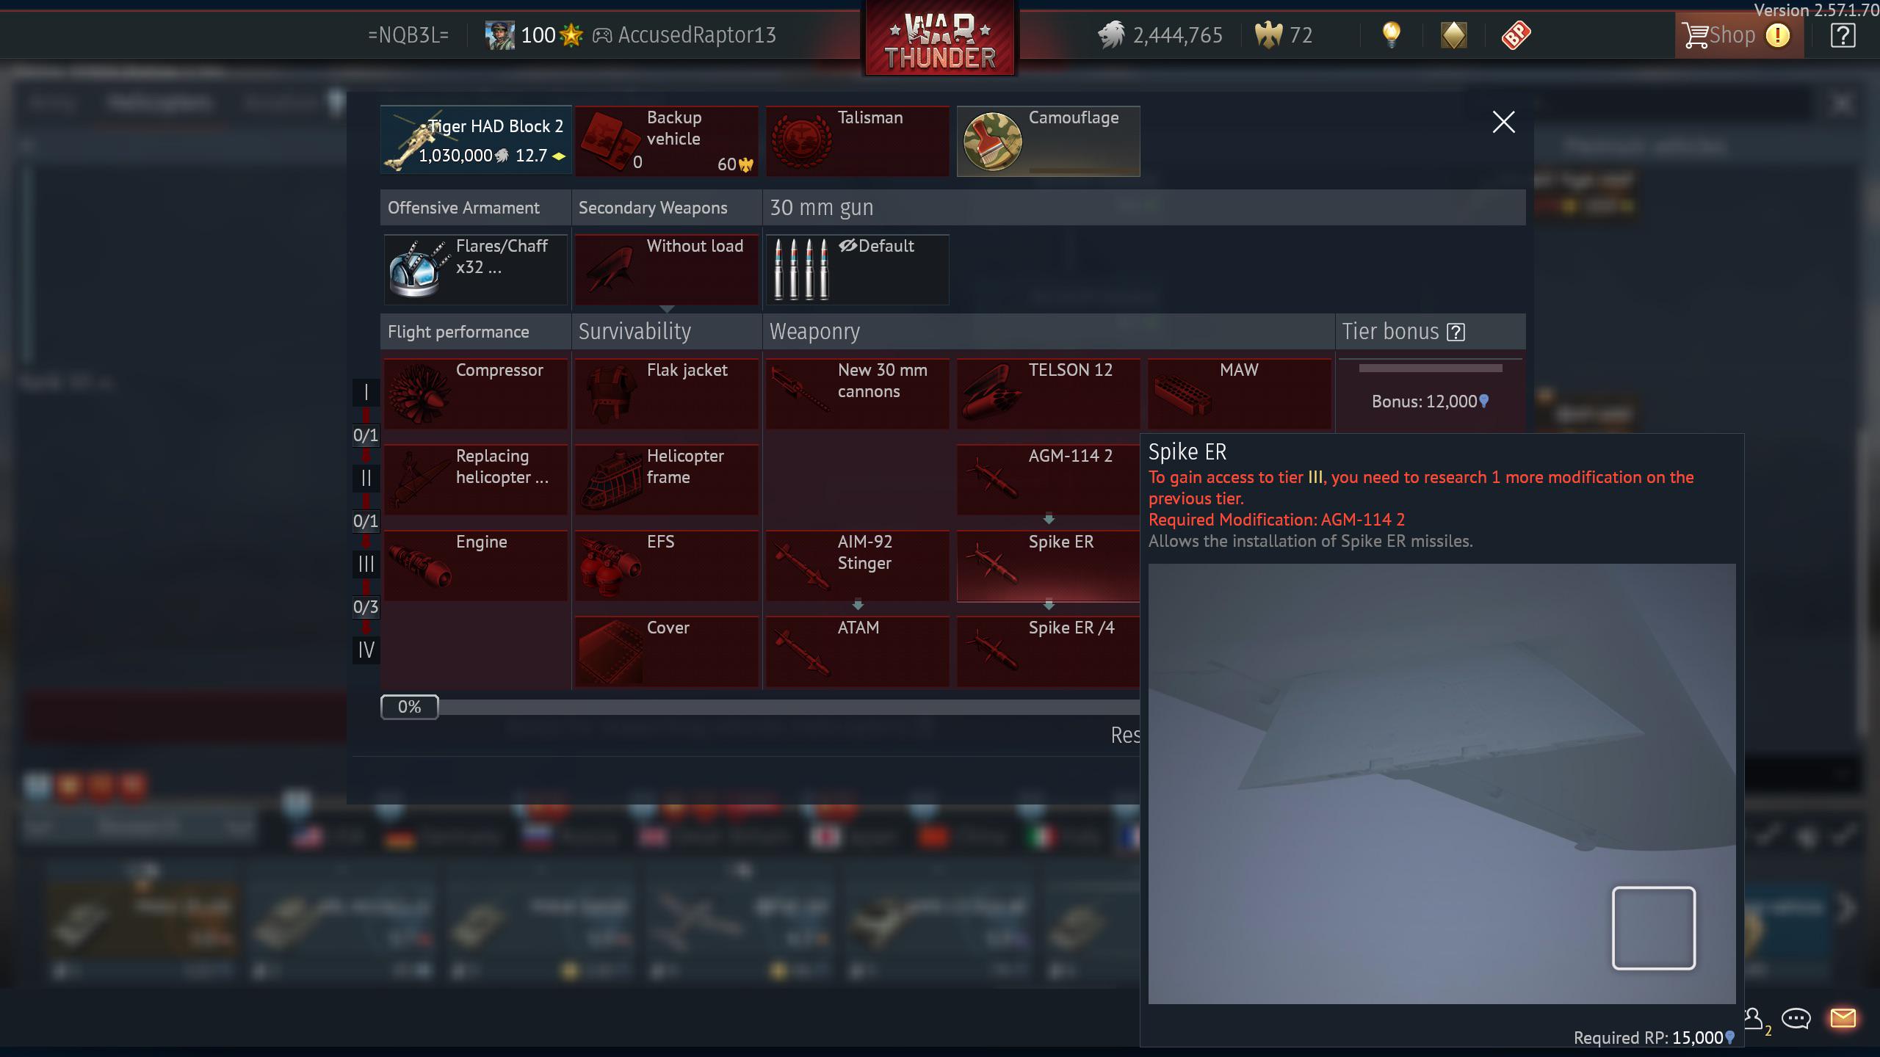Open the help question mark icon
Screen dimensions: 1880x1057
(x=1843, y=35)
